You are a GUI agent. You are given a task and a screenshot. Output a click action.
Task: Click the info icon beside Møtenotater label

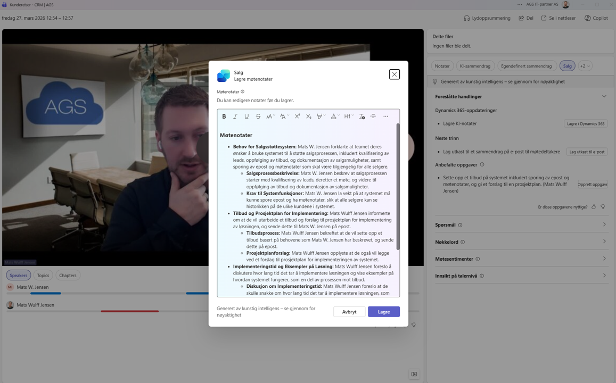[243, 92]
